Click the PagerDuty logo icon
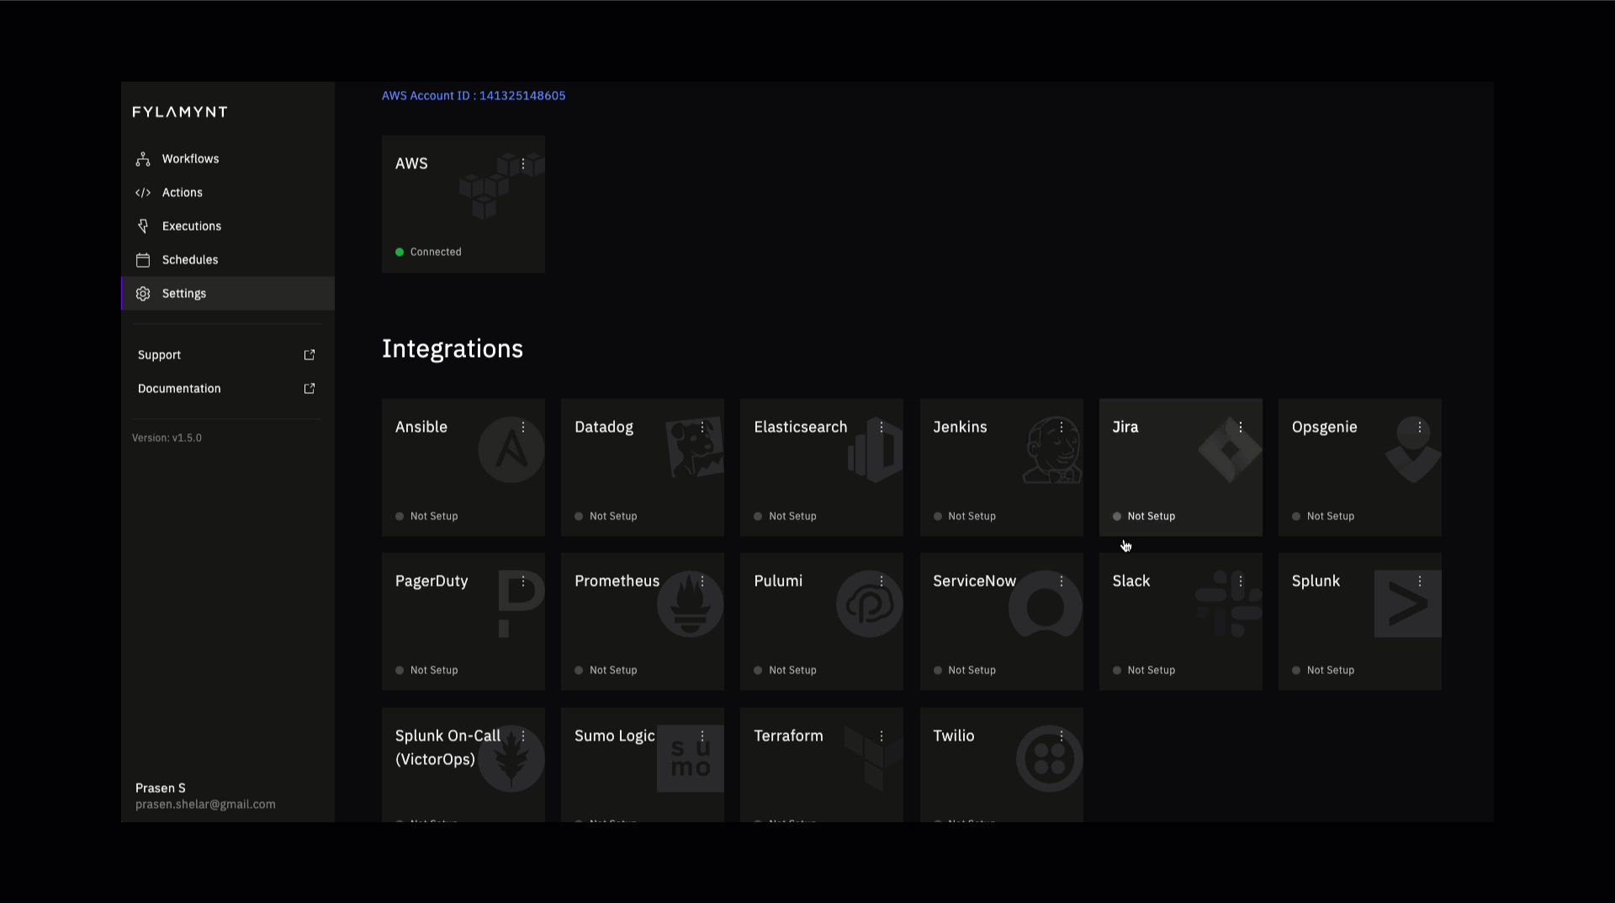 (x=522, y=603)
